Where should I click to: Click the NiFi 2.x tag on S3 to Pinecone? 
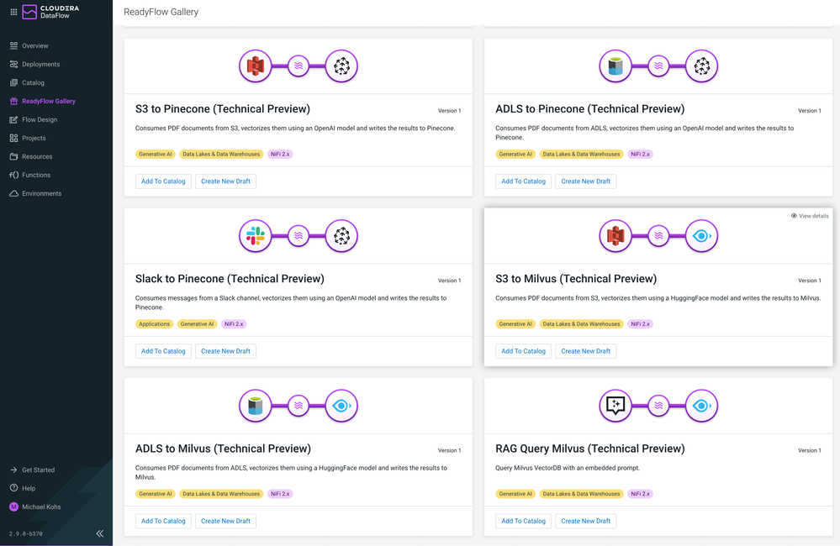(280, 155)
